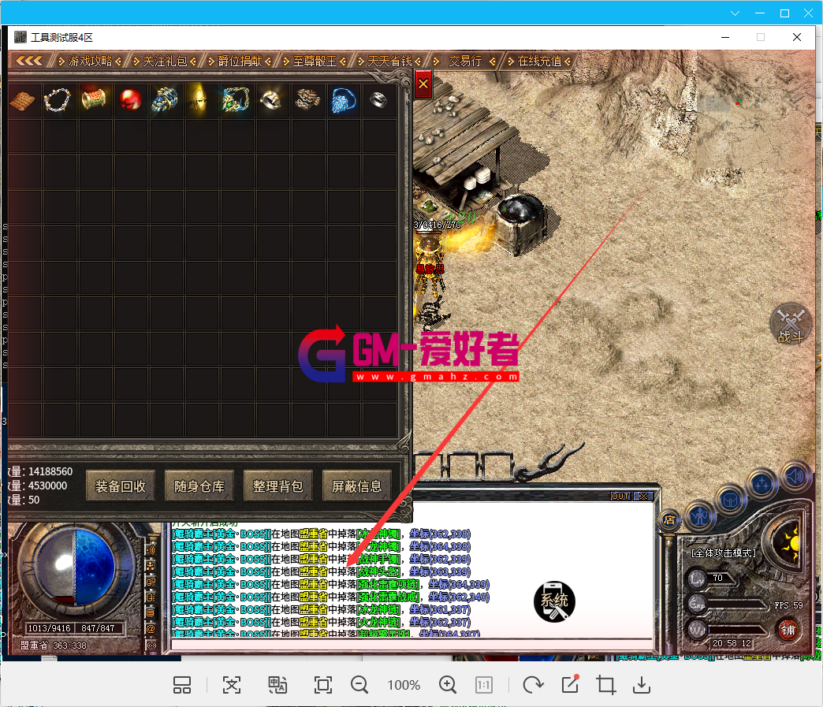Close the bag panel with red X
The width and height of the screenshot is (823, 707).
coord(423,84)
